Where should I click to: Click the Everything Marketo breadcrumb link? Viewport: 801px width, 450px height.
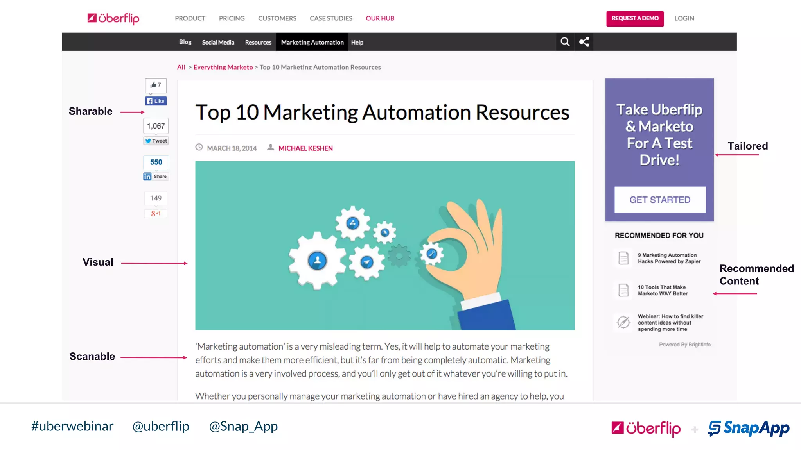pos(223,67)
